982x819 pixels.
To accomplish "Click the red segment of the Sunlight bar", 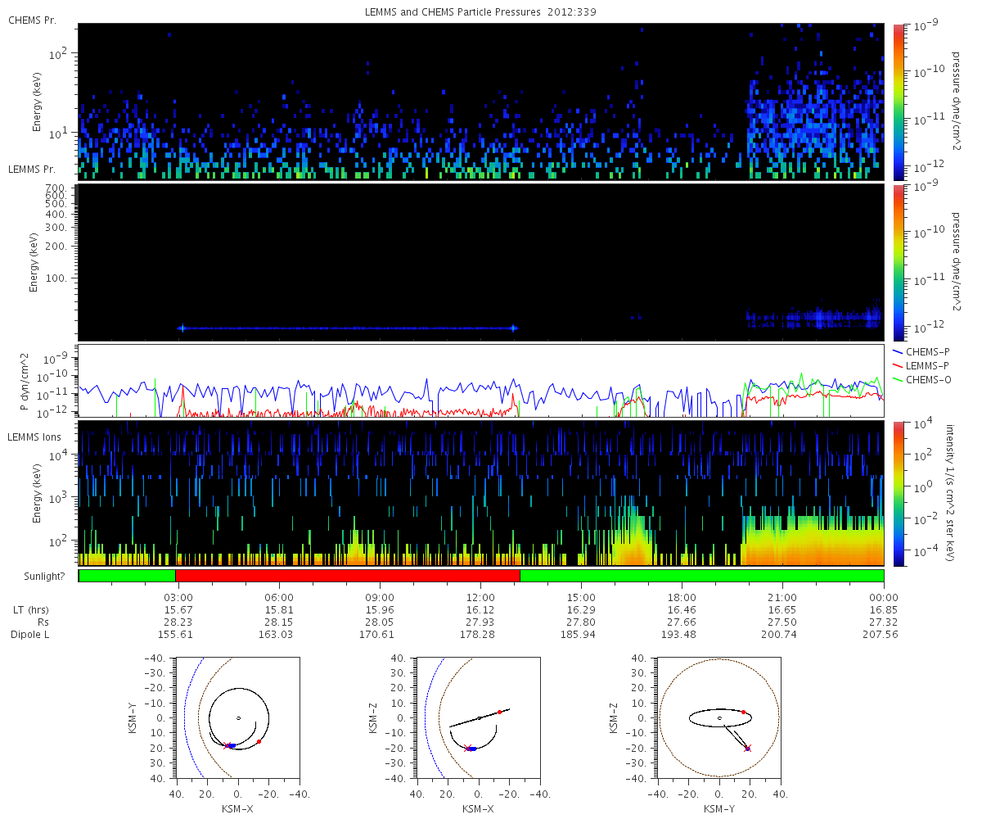I will [x=348, y=576].
